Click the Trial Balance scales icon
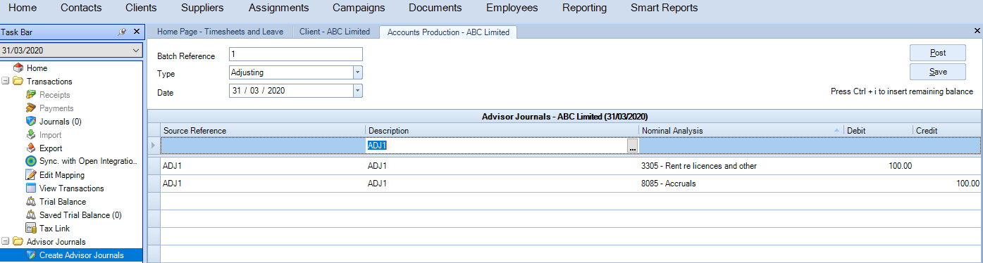The height and width of the screenshot is (263, 983). click(x=31, y=202)
